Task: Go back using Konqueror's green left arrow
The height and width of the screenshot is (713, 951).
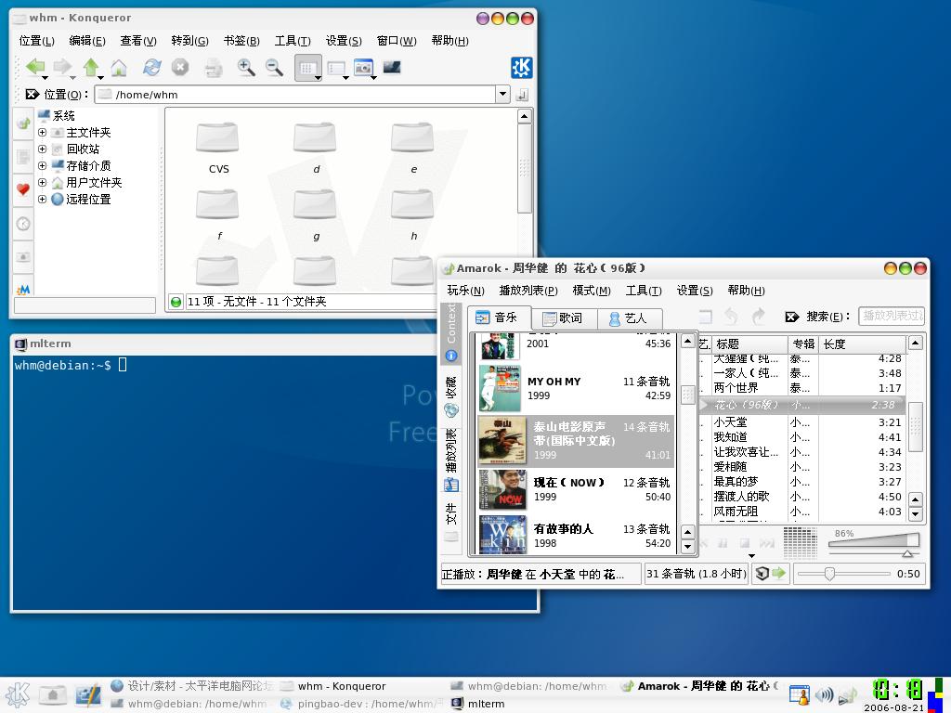Action: pyautogui.click(x=36, y=67)
